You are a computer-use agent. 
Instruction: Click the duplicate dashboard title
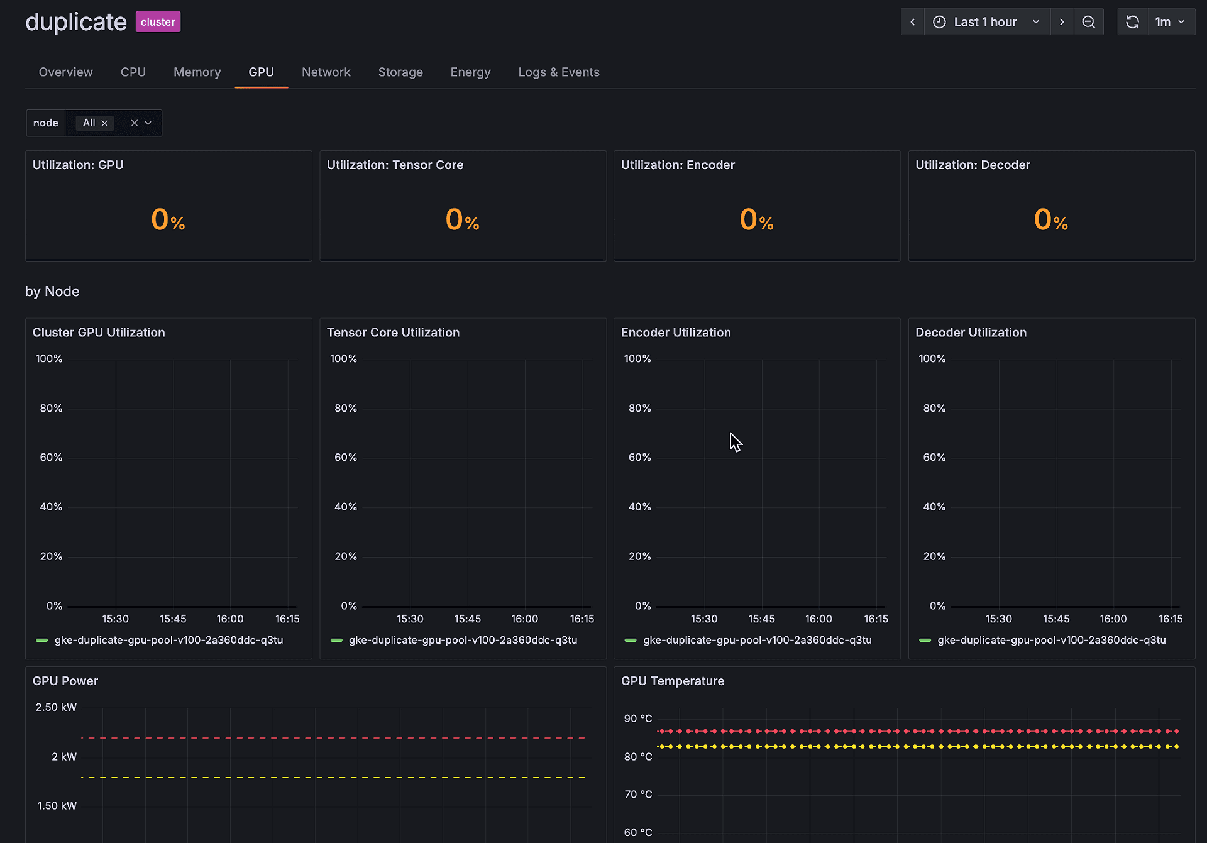75,21
